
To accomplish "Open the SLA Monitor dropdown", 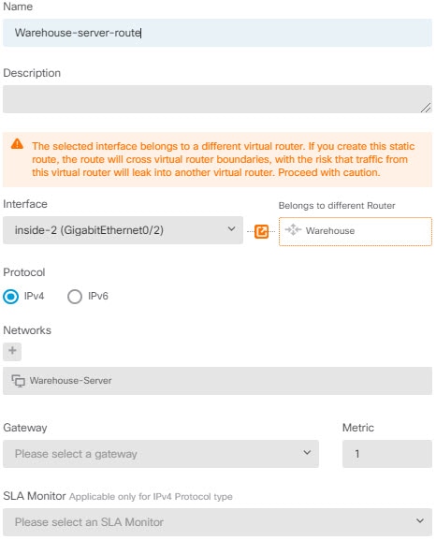I will point(217,521).
